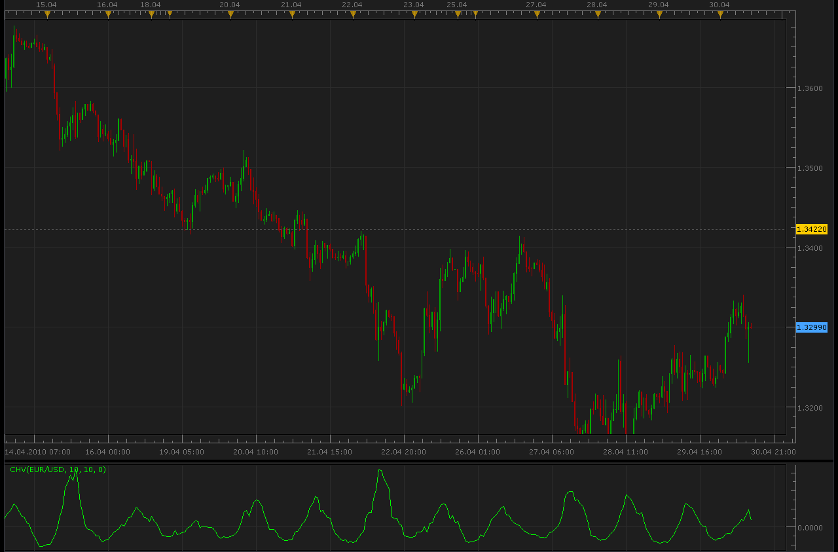
Task: Click the blue 1.32990 current price label
Action: [812, 327]
